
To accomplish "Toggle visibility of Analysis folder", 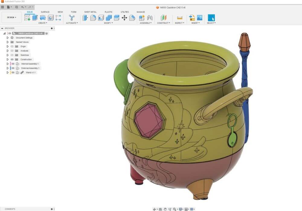I will click(12, 51).
